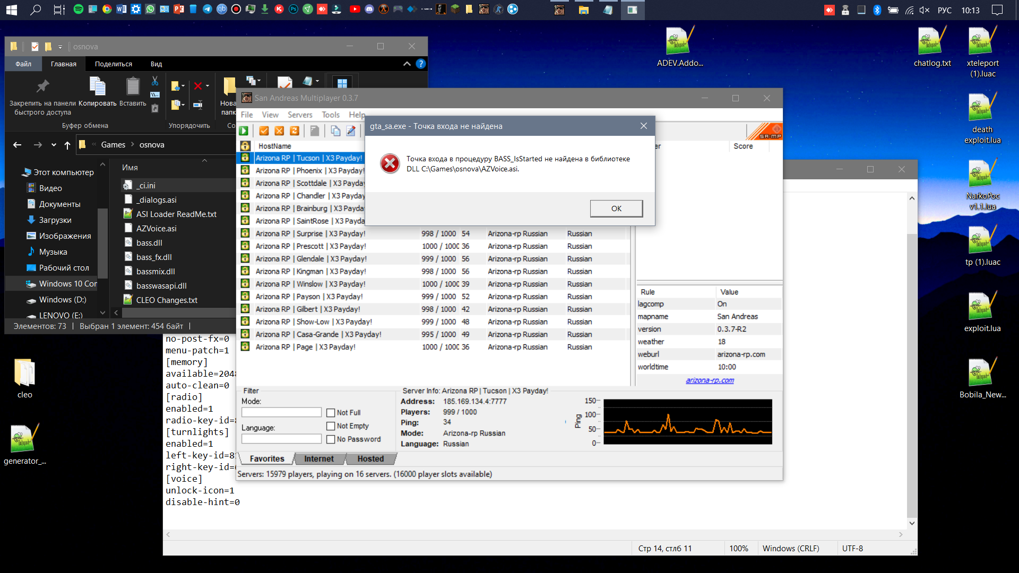This screenshot has width=1019, height=573.
Task: Click the gray server properties icon in SA-MP toolbar
Action: point(315,131)
